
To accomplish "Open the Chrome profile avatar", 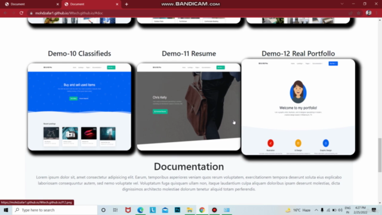I will coord(369,13).
